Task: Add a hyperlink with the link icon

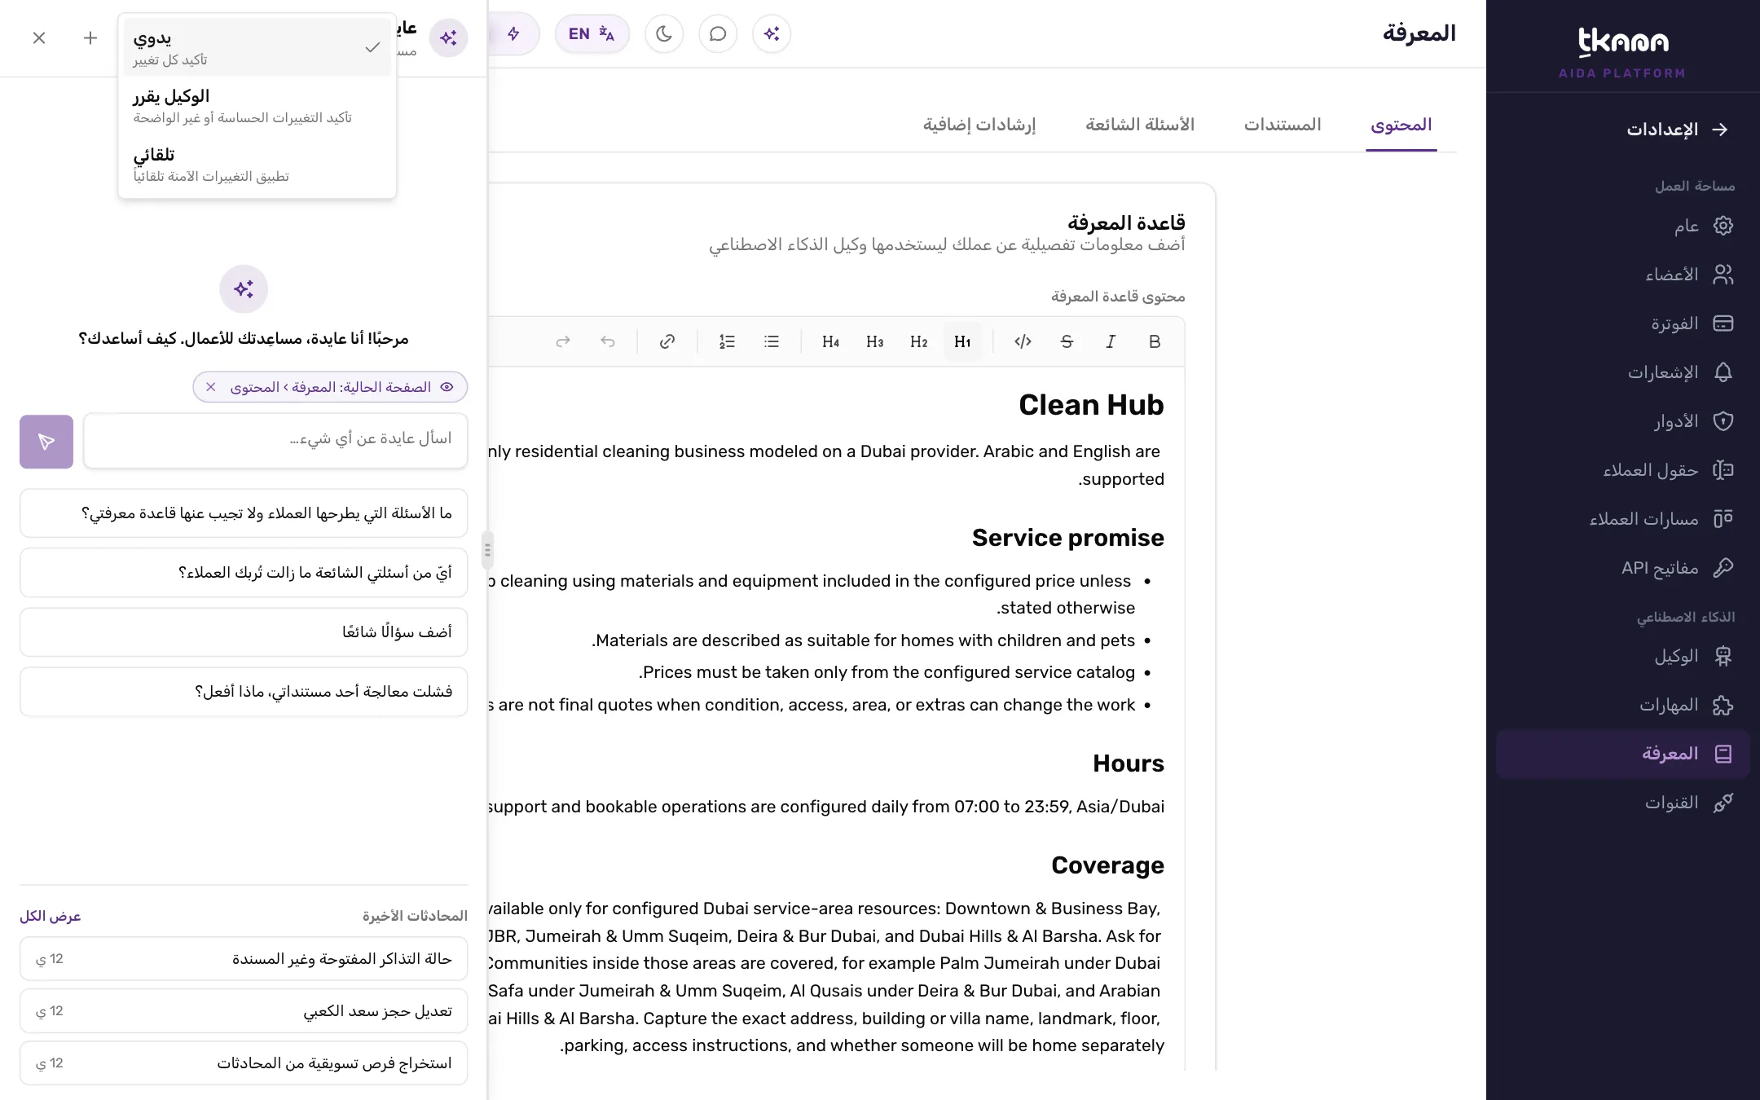Action: (667, 341)
